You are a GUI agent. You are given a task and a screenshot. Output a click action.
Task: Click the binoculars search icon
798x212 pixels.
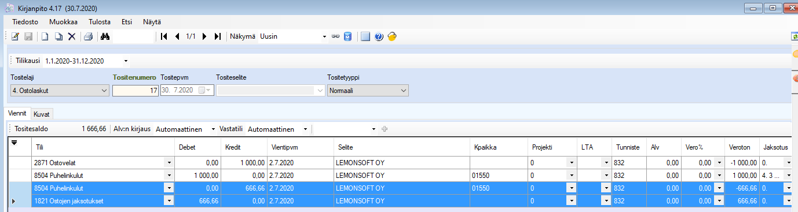point(105,36)
